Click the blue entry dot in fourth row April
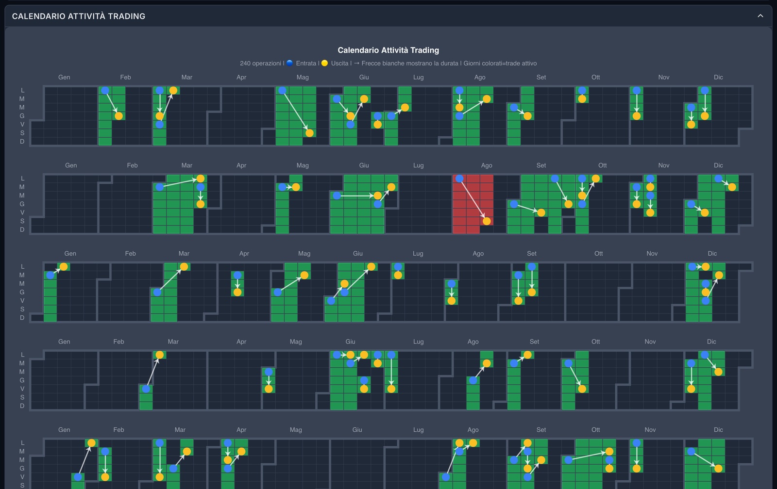The height and width of the screenshot is (489, 777). pos(269,372)
